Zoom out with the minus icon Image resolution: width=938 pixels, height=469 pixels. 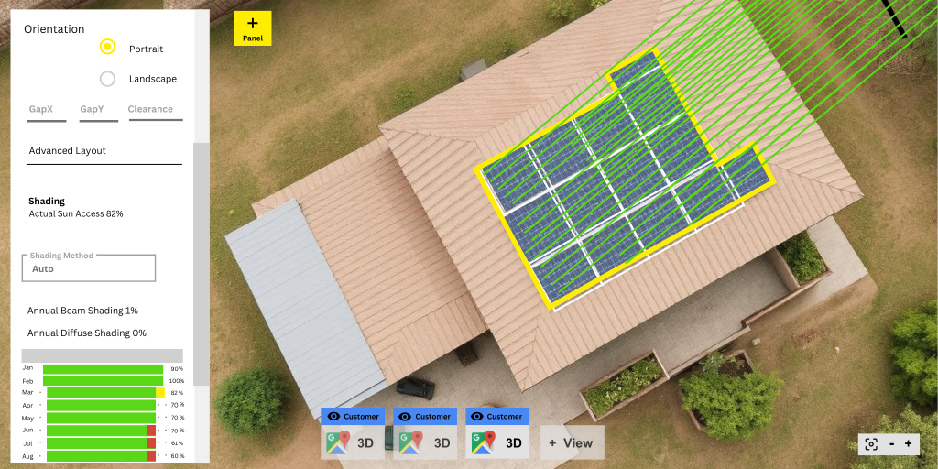[x=891, y=443]
